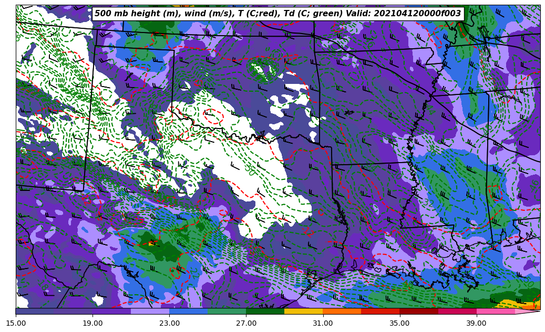Image resolution: width=545 pixels, height=332 pixels.
Task: Click the 19.00 colorbar tick label
Action: coord(92,323)
